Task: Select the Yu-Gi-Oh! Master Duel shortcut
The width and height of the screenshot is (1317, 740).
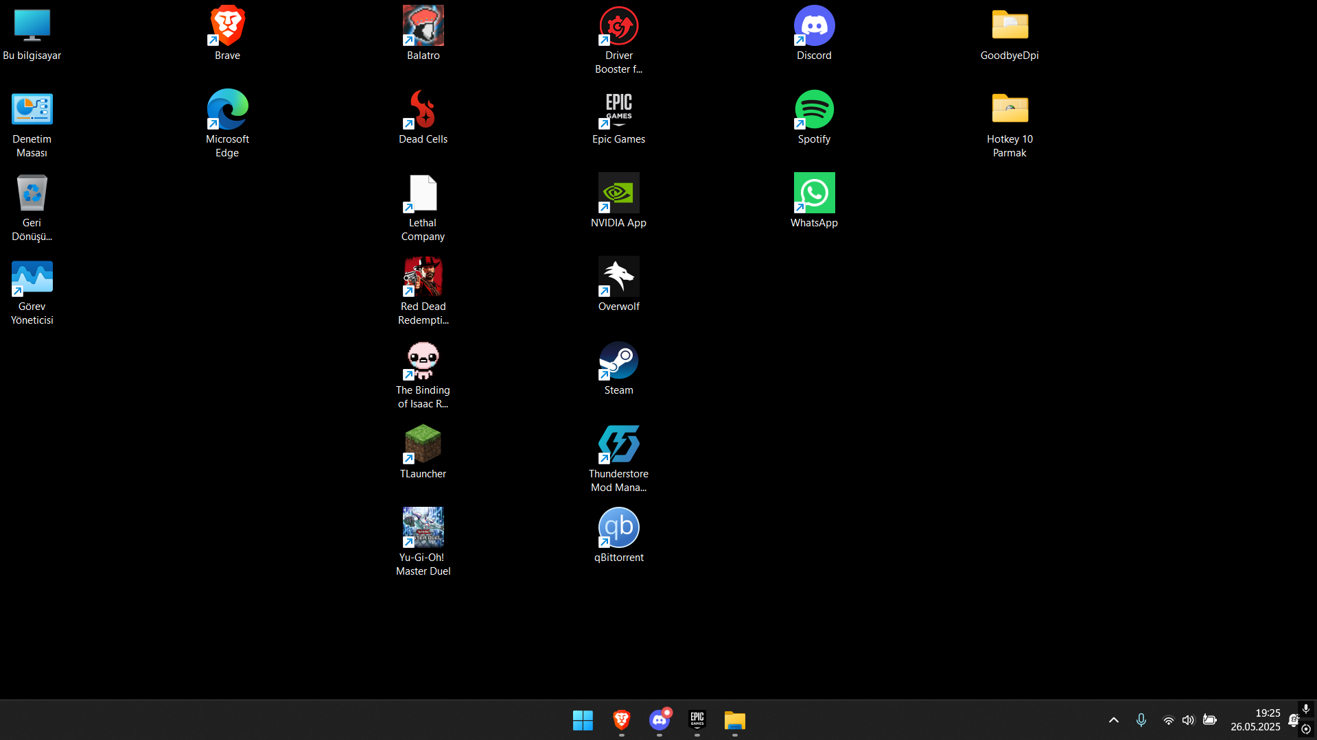Action: (x=423, y=543)
